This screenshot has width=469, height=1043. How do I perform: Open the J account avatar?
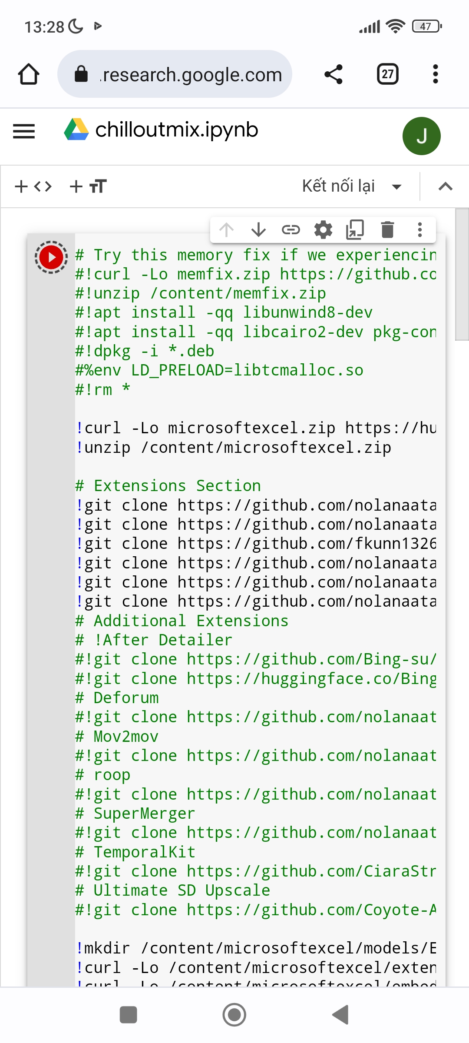tap(421, 136)
